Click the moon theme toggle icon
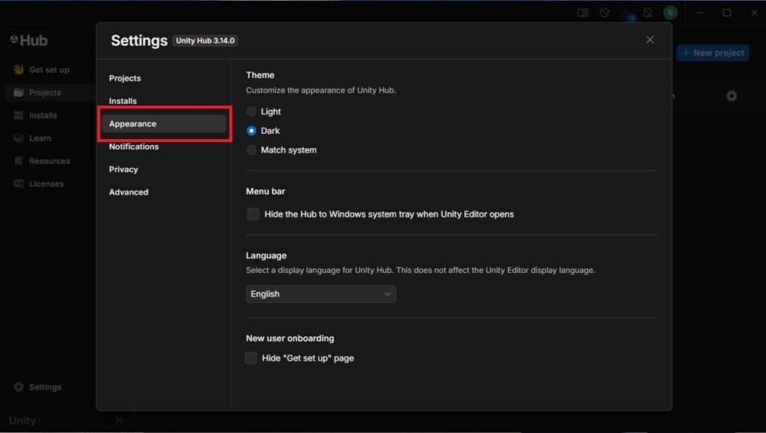Image resolution: width=766 pixels, height=433 pixels. [x=604, y=13]
